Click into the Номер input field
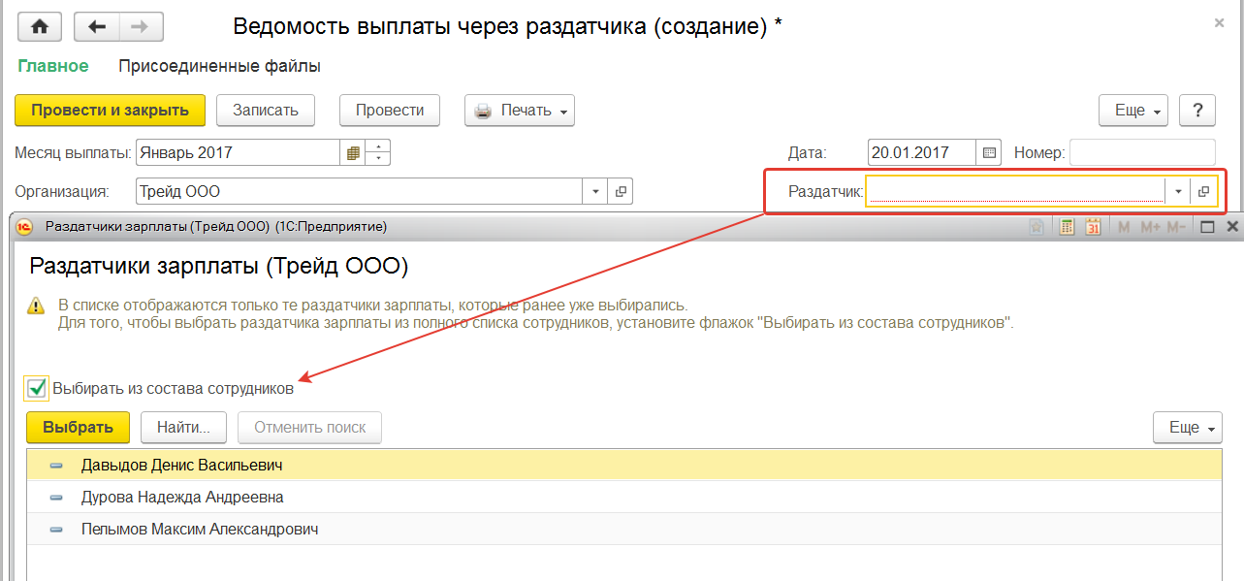1244x581 pixels. tap(1141, 152)
